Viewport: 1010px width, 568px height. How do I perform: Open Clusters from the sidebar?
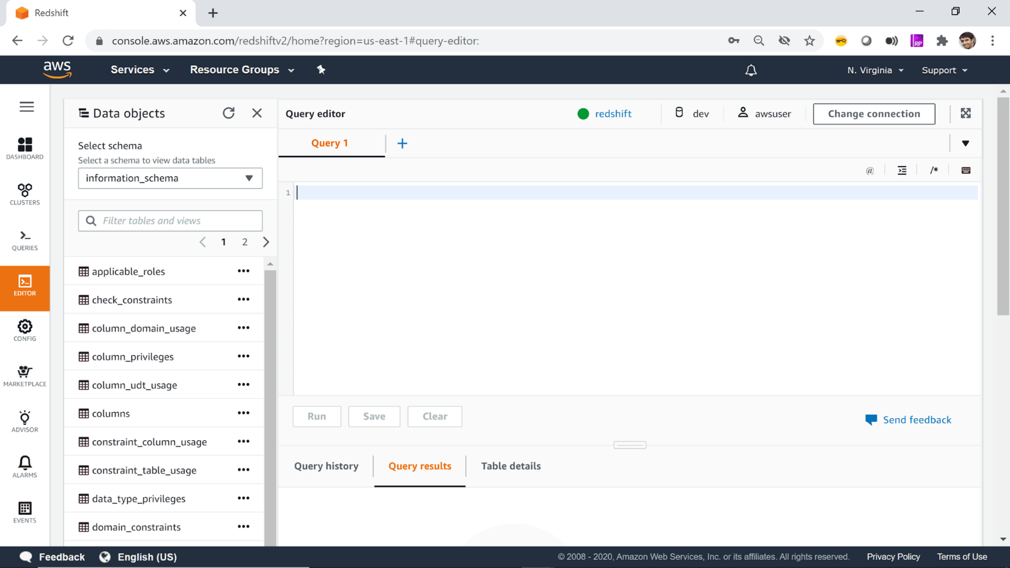tap(25, 196)
